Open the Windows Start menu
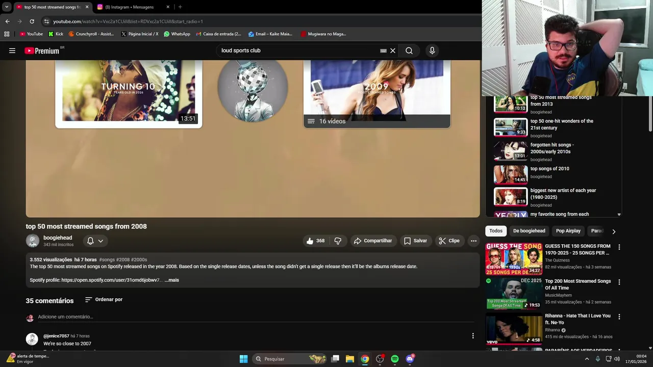This screenshot has height=367, width=653. click(244, 359)
